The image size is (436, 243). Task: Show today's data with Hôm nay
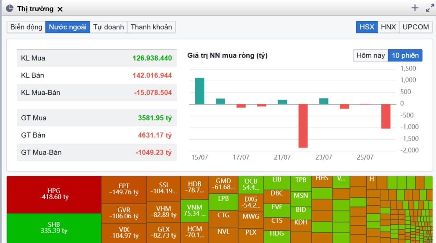coord(370,55)
